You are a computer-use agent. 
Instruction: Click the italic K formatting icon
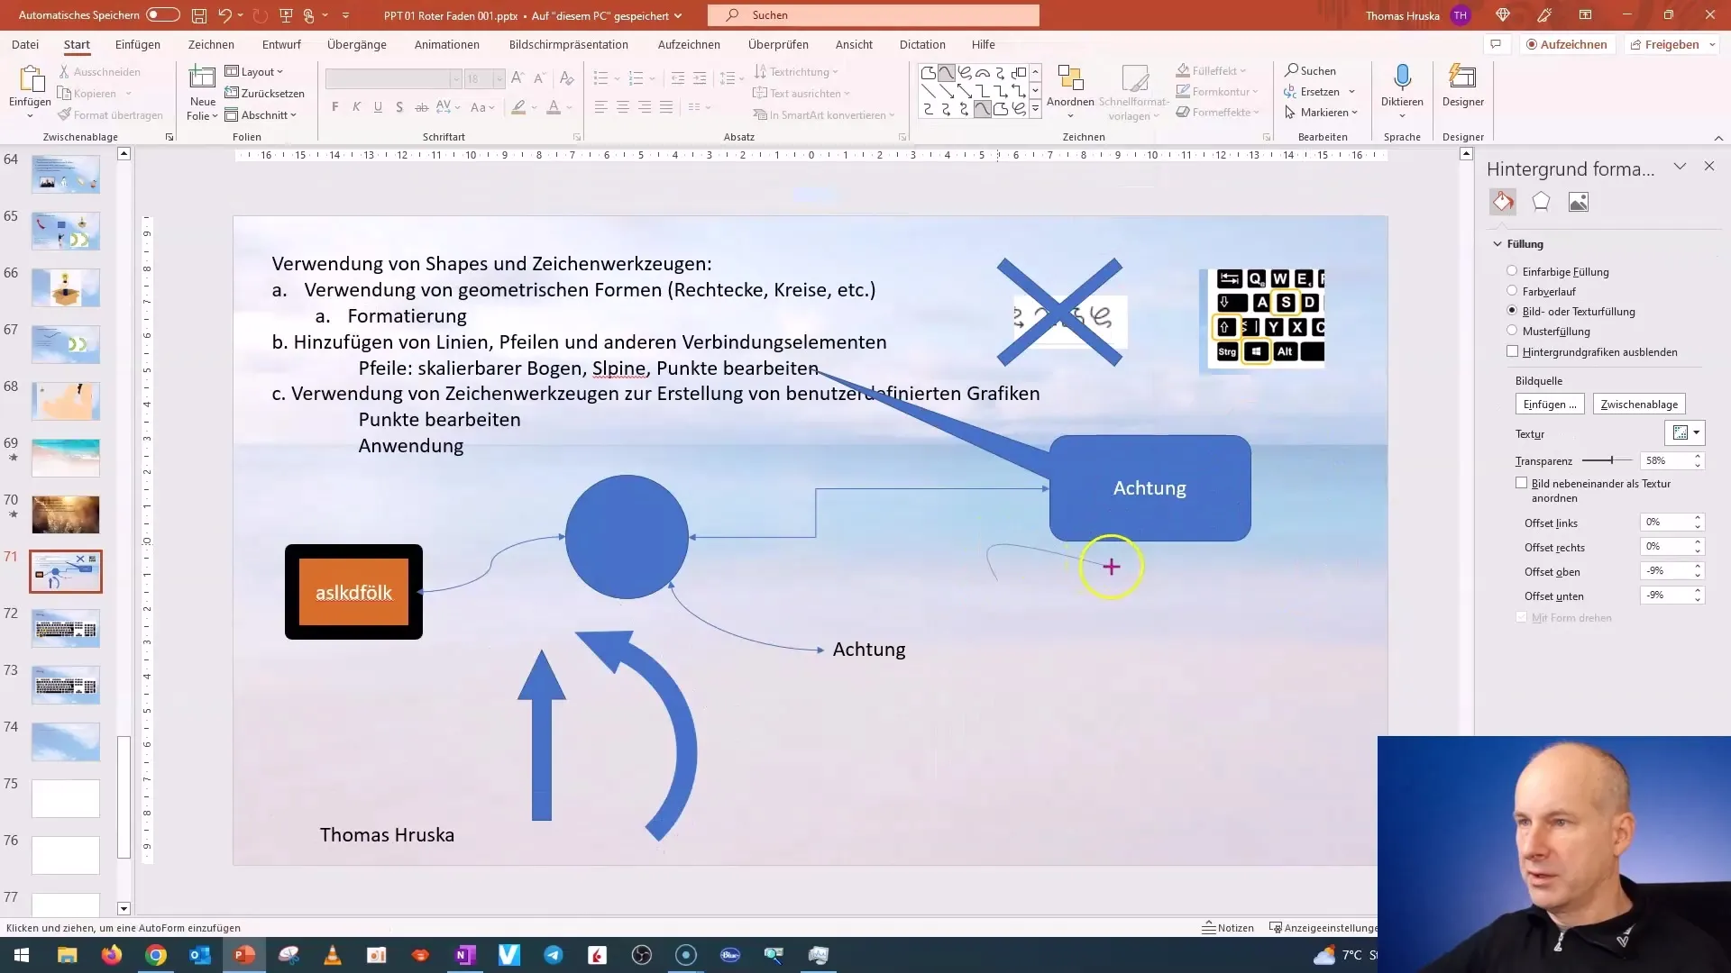pyautogui.click(x=356, y=107)
